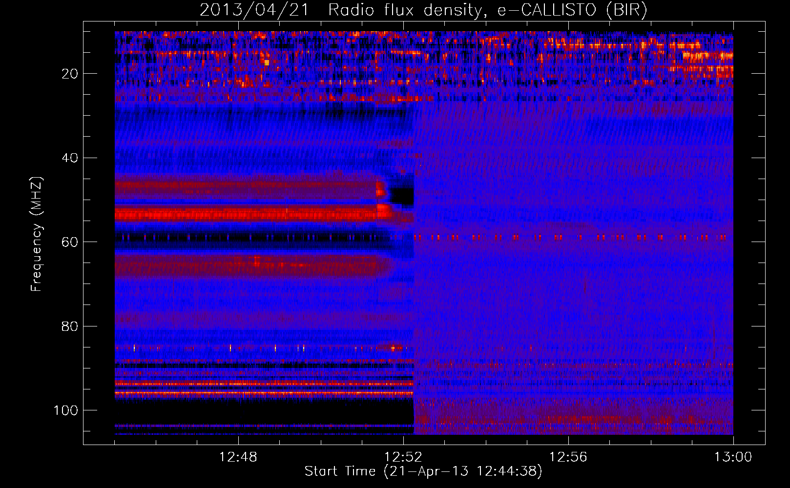
Task: Click the time tick label "12:48"
Action: coord(238,457)
